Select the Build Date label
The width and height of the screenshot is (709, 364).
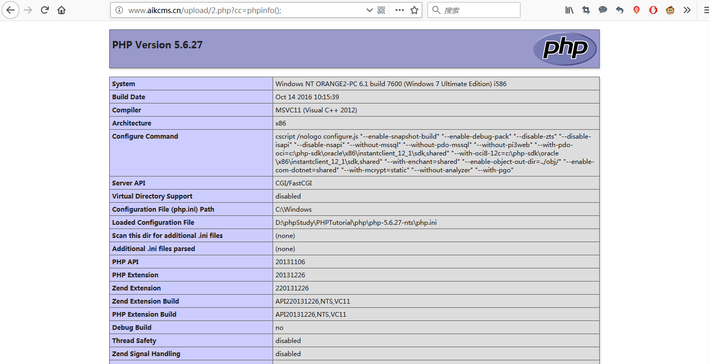129,97
